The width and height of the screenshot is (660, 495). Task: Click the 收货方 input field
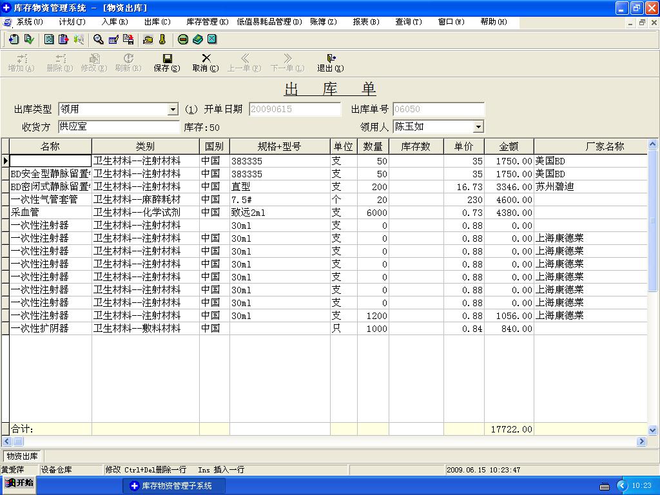point(119,127)
